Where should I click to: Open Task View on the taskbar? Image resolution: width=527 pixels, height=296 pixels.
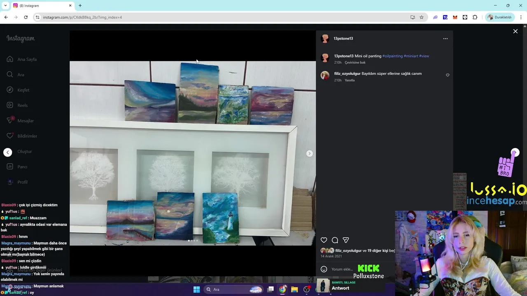click(270, 289)
